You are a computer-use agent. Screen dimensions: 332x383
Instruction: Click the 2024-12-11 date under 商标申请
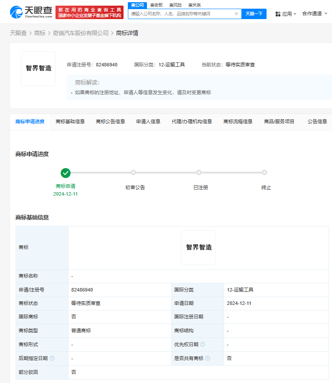coord(65,194)
